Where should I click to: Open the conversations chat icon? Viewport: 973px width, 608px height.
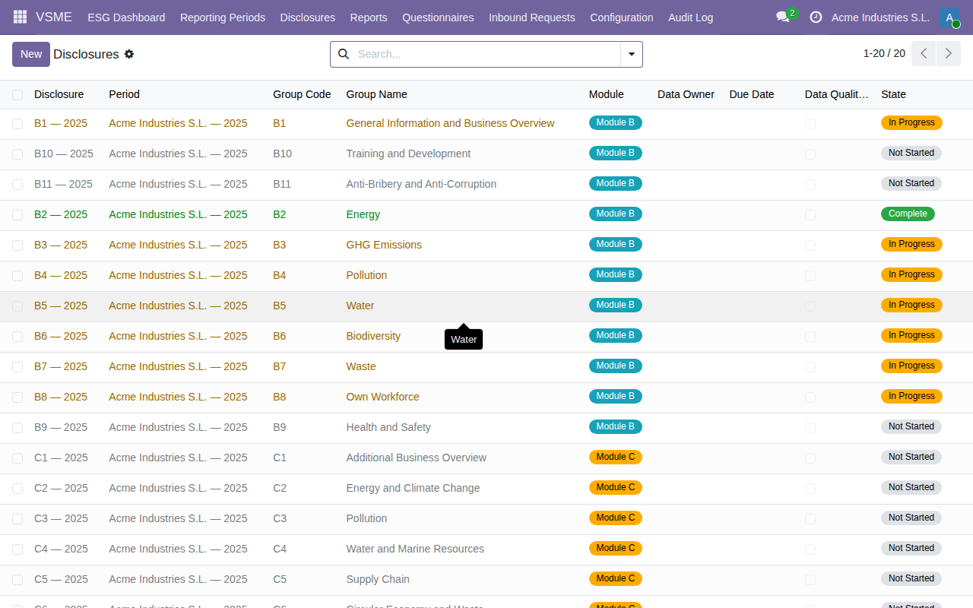(x=782, y=17)
